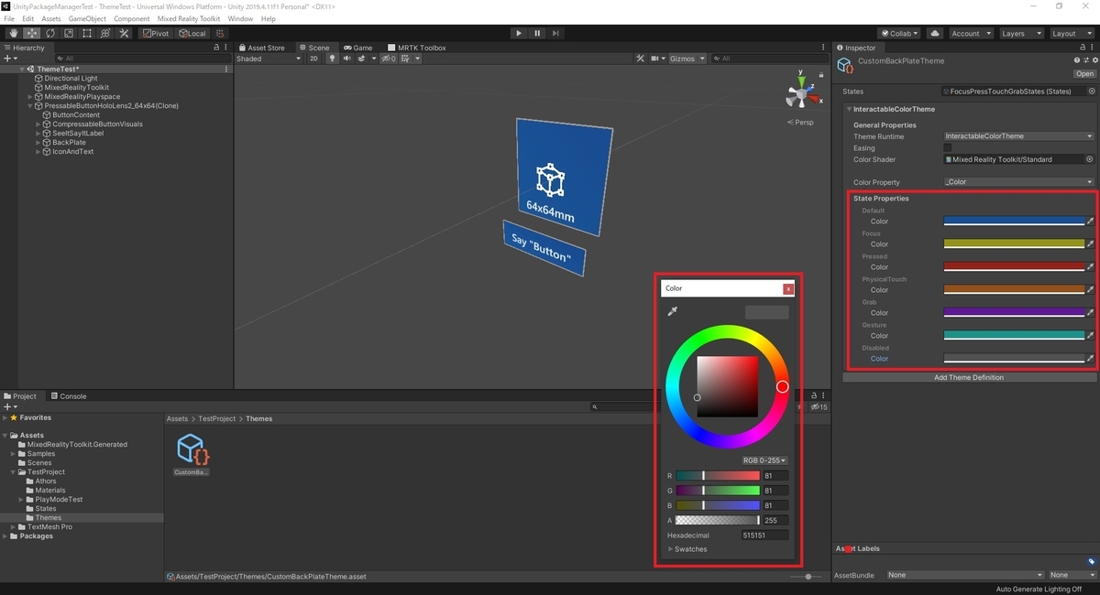1100x595 pixels.
Task: Open States object picker circle
Action: pos(1091,92)
